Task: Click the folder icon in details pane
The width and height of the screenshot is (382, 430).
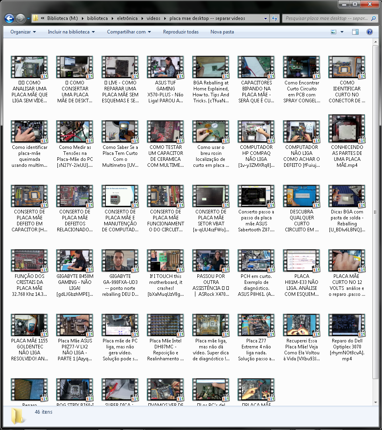Action: pos(18,416)
